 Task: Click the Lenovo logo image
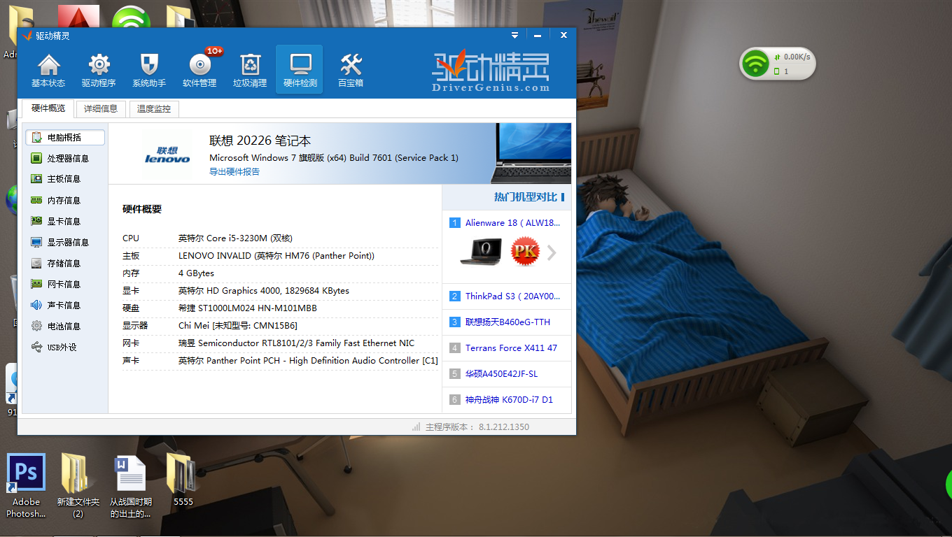pyautogui.click(x=167, y=154)
